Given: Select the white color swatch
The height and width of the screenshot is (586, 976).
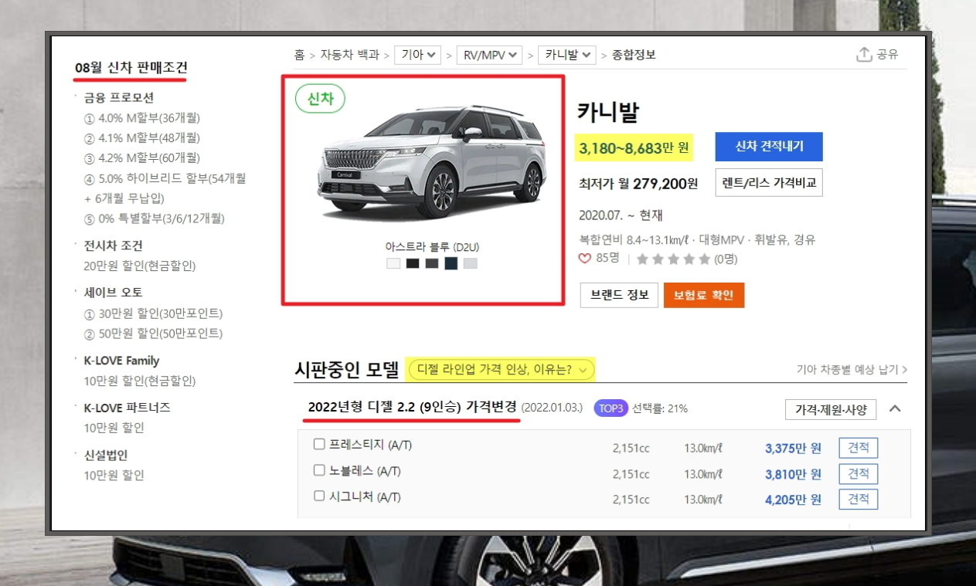Looking at the screenshot, I should 393,263.
